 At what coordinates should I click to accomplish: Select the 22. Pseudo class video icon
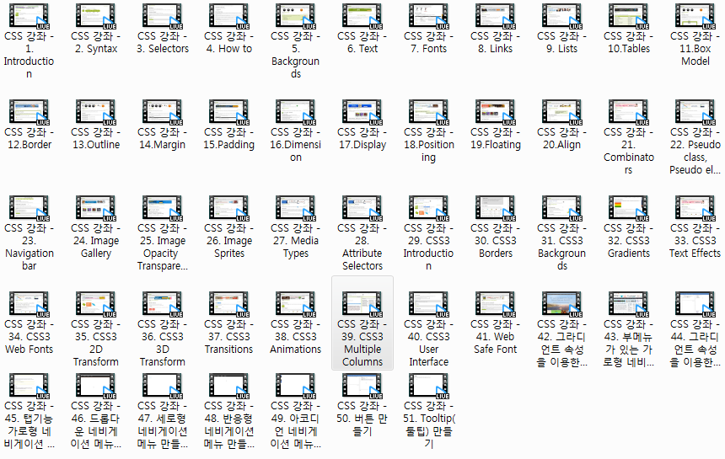[x=695, y=112]
